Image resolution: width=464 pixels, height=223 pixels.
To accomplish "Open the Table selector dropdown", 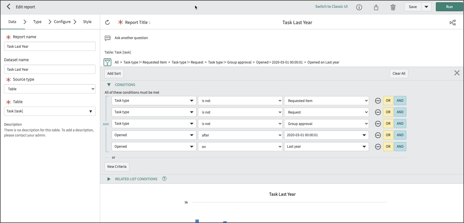I will click(x=50, y=111).
